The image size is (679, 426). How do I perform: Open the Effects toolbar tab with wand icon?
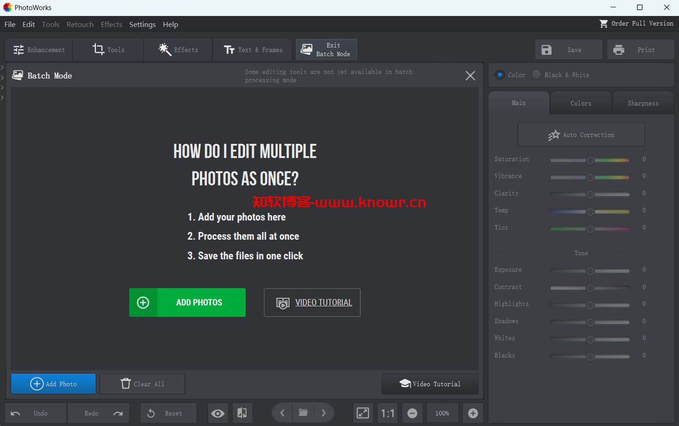pos(178,50)
